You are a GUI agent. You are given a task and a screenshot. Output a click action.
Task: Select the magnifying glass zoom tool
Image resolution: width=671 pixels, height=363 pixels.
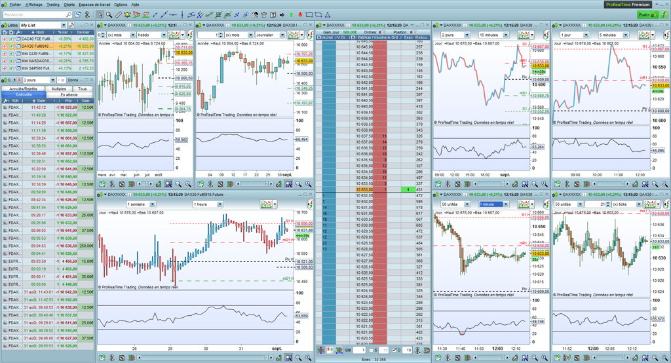(109, 14)
